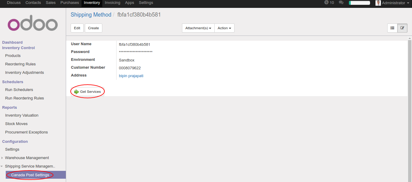Open Purchases menu
This screenshot has height=182, width=412.
(x=70, y=3)
